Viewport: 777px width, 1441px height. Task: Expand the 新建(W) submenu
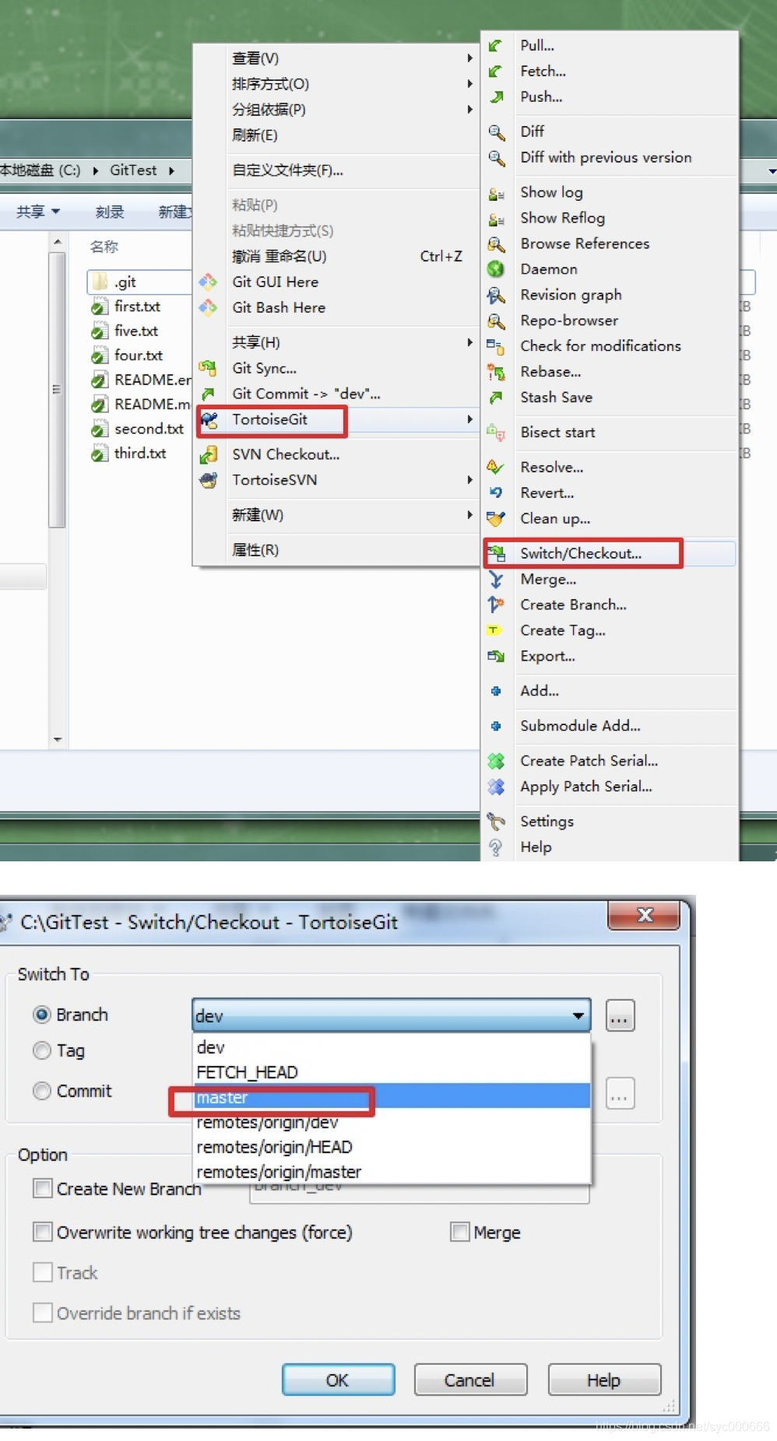tap(470, 515)
